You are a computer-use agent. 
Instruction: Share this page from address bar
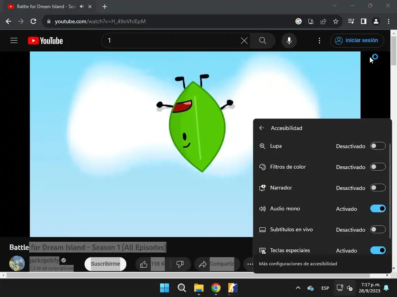(x=323, y=22)
